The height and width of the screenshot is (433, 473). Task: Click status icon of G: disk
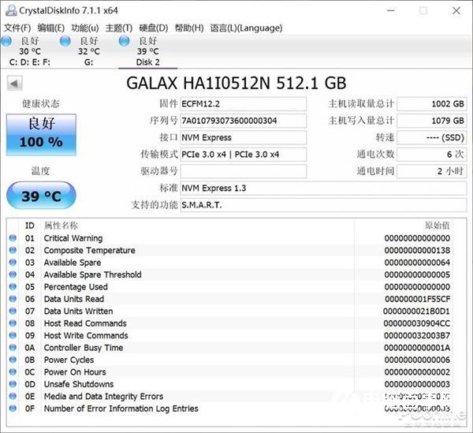[x=65, y=41]
